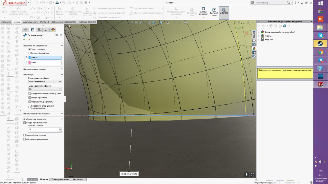This screenshot has height=184, width=328.
Task: Click the Эскиз8 profile selection box
Action: click(x=46, y=57)
